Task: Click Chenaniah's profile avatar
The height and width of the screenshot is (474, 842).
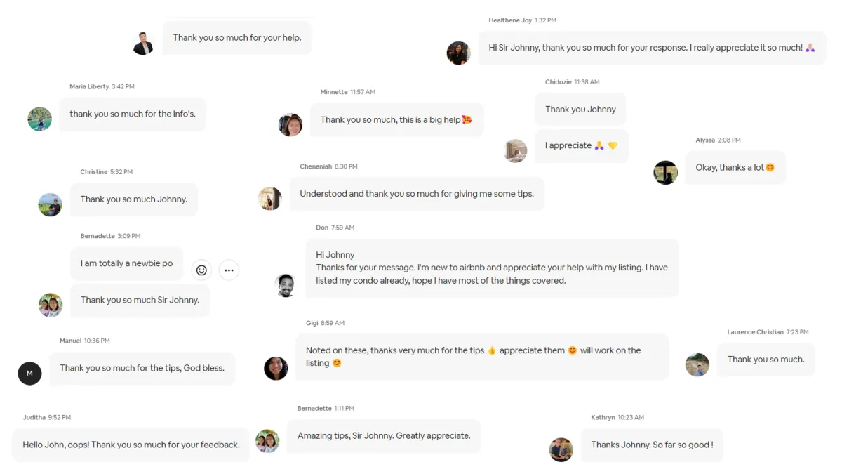Action: pyautogui.click(x=270, y=199)
